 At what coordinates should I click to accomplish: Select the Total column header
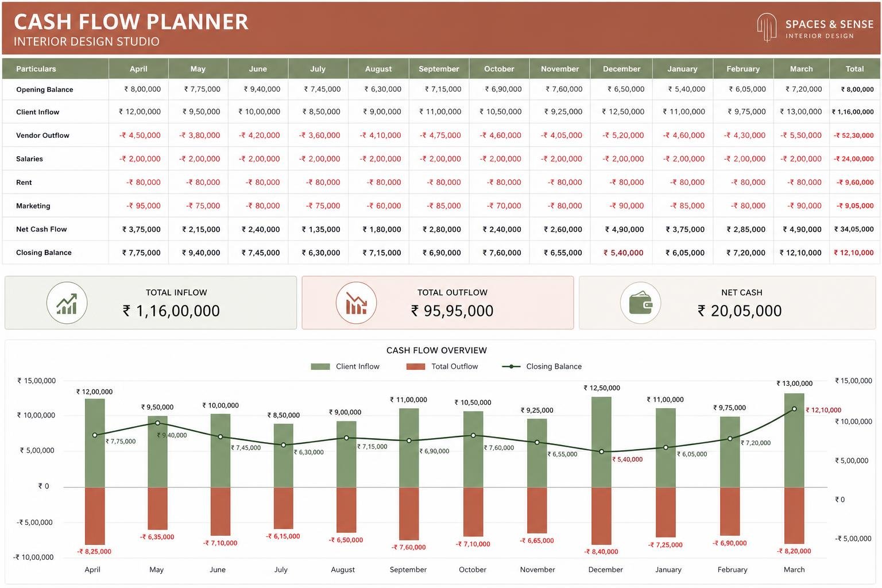point(854,68)
